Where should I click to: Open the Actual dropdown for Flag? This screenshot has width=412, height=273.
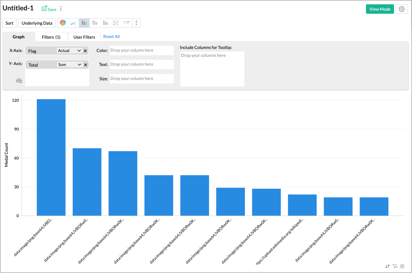click(69, 51)
